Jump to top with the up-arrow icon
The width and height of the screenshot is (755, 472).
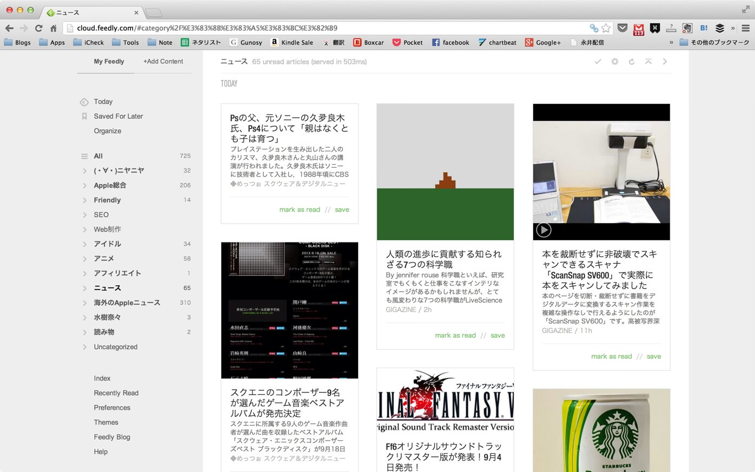click(648, 62)
